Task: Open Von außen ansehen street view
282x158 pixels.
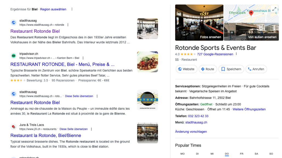Action: coord(251,32)
